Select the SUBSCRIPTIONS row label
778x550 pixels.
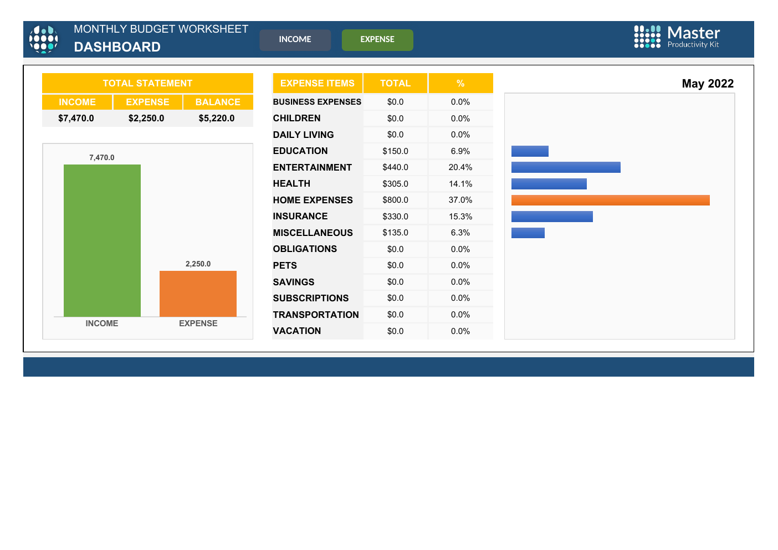pos(311,298)
